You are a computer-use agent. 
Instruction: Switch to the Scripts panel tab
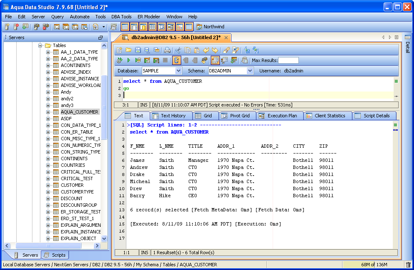[55, 255]
